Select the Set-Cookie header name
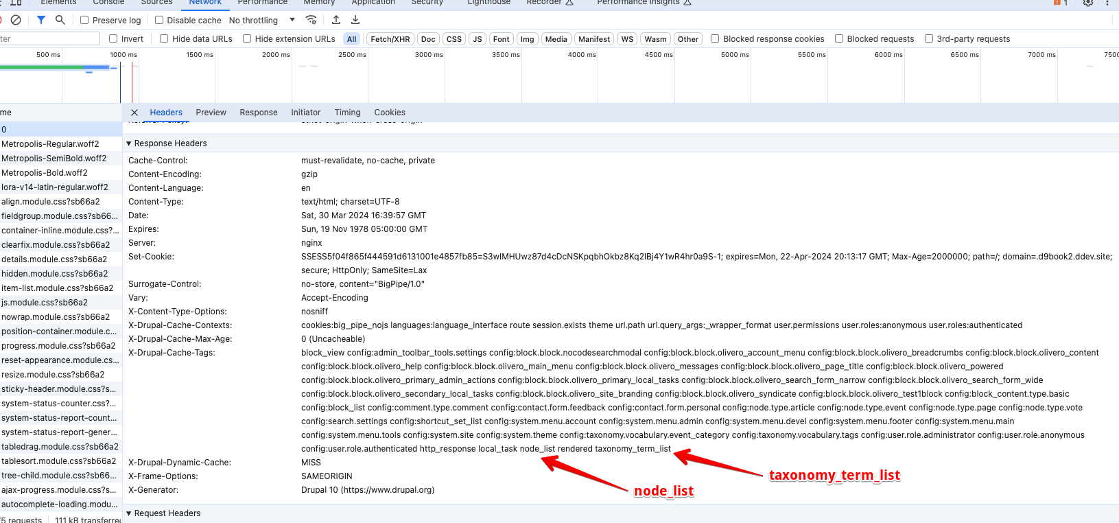Screen dimensions: 1119x523 151,257
